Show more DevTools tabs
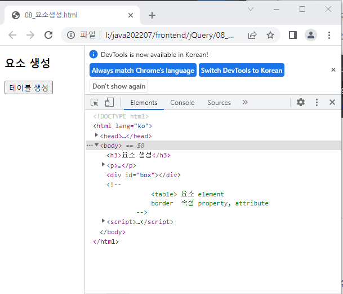Image resolution: width=343 pixels, height=294 pixels. (x=245, y=102)
